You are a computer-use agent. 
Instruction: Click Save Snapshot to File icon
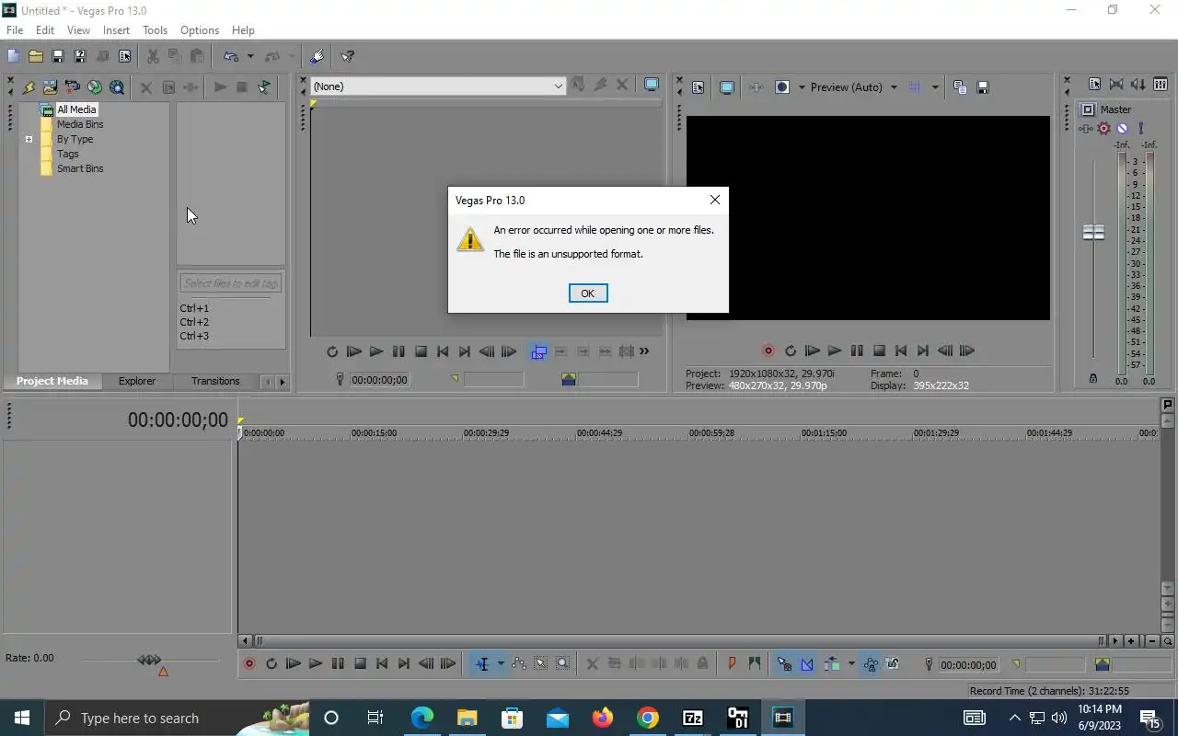[982, 87]
